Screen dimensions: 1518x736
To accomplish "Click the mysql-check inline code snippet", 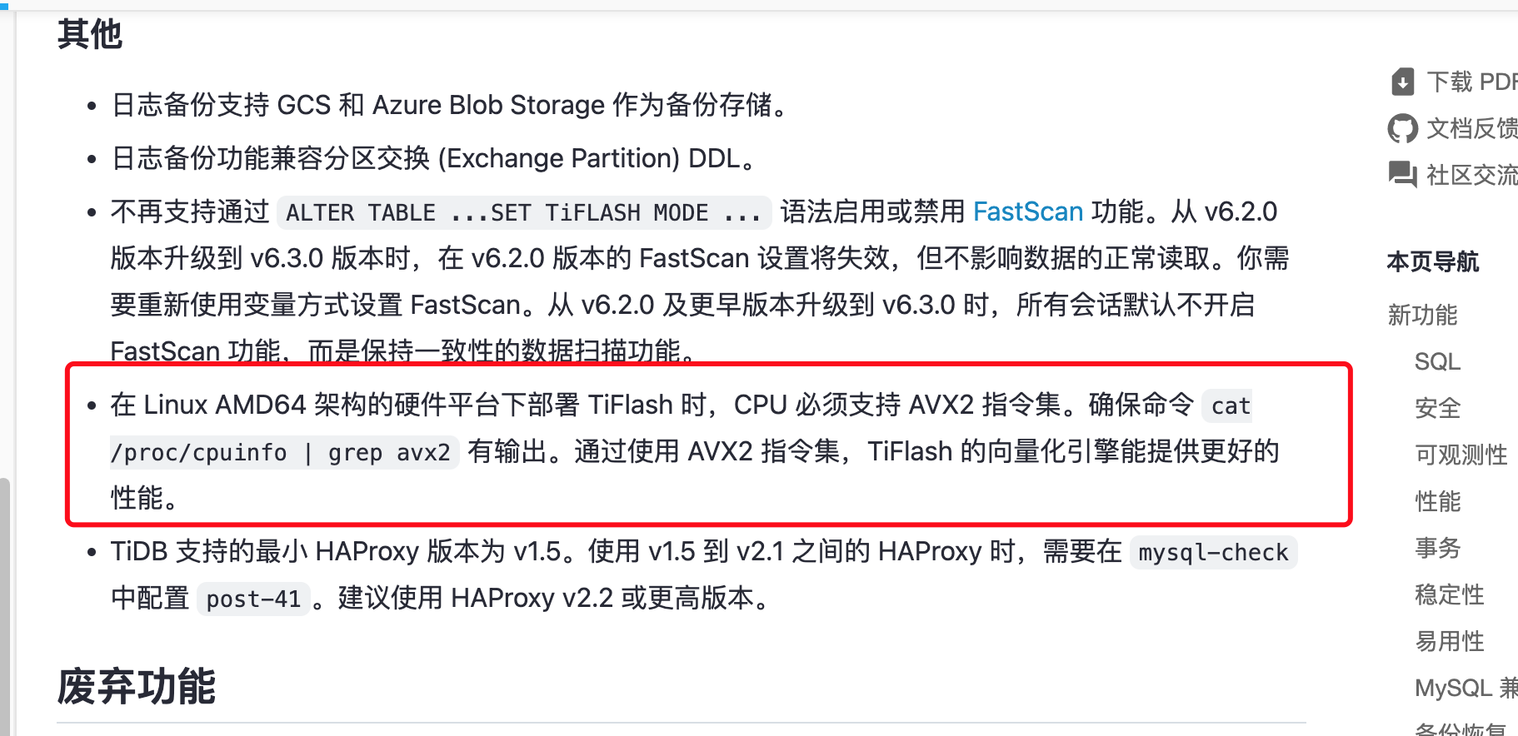I will pos(1213,552).
